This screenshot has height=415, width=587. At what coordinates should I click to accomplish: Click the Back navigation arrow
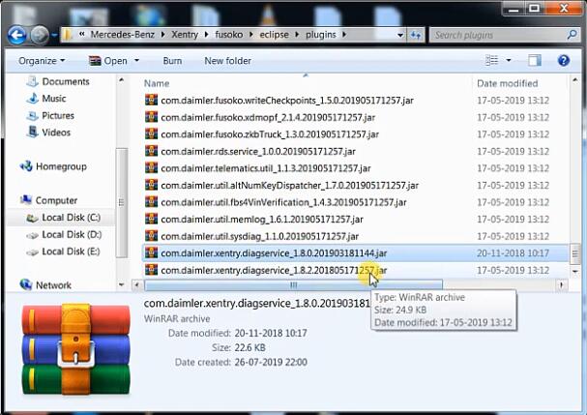(x=17, y=35)
